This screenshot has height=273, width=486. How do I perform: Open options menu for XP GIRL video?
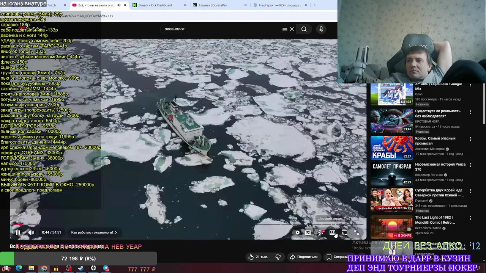tap(470, 85)
